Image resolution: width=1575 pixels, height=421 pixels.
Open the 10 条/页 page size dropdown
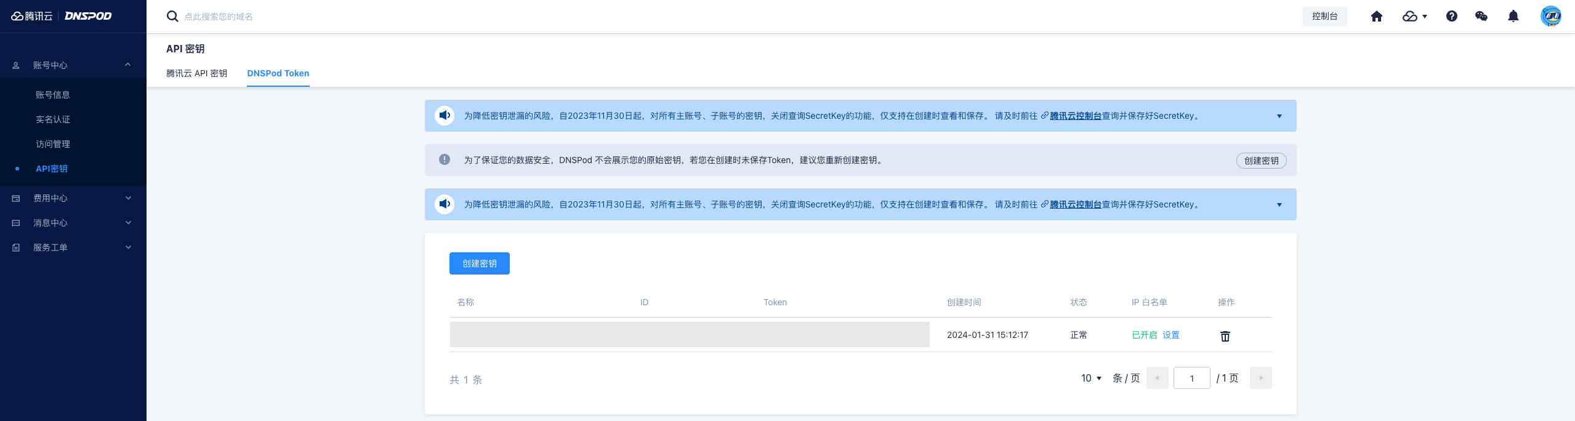(x=1091, y=378)
